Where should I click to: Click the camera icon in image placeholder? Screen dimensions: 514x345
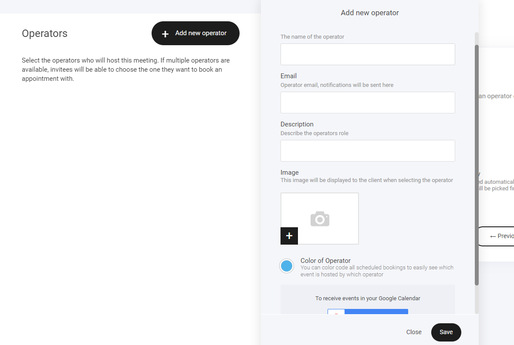[320, 219]
